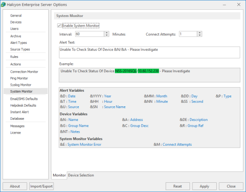Close the window with title bar X
Image resolution: width=246 pixels, height=192 pixels.
pos(239,4)
